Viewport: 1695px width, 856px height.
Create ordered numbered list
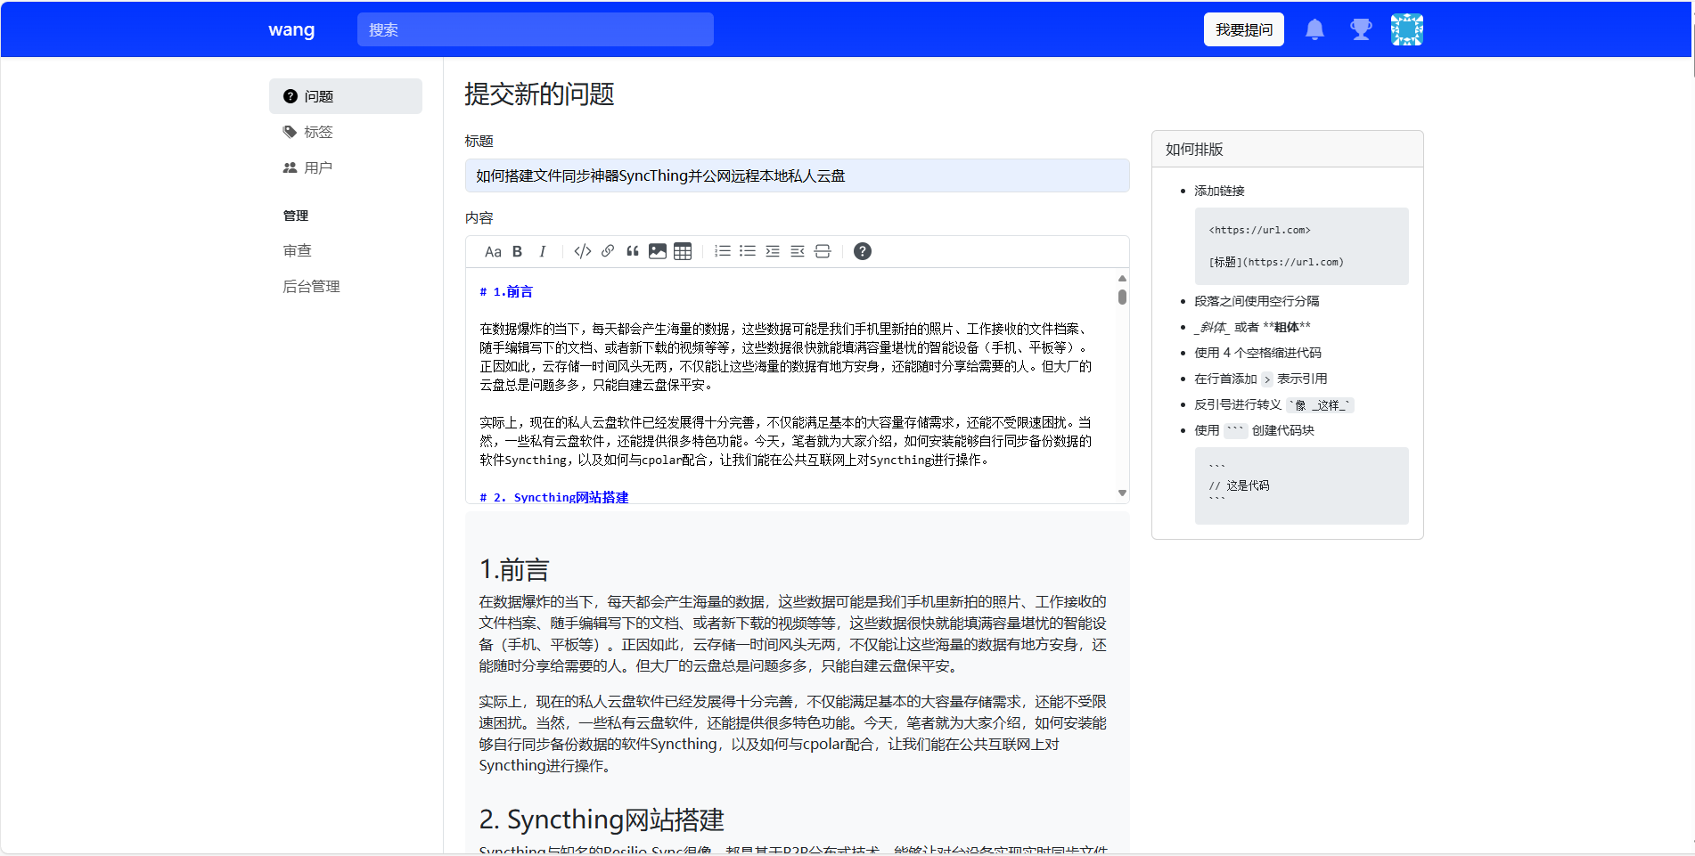723,251
